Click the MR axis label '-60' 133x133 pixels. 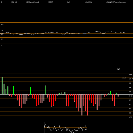pos(130,109)
